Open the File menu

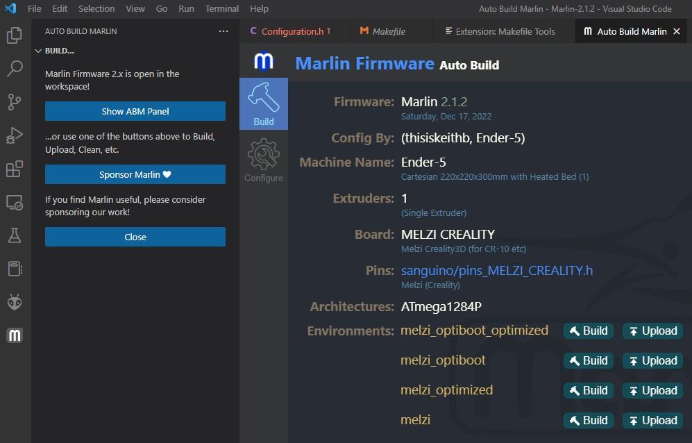click(x=34, y=8)
